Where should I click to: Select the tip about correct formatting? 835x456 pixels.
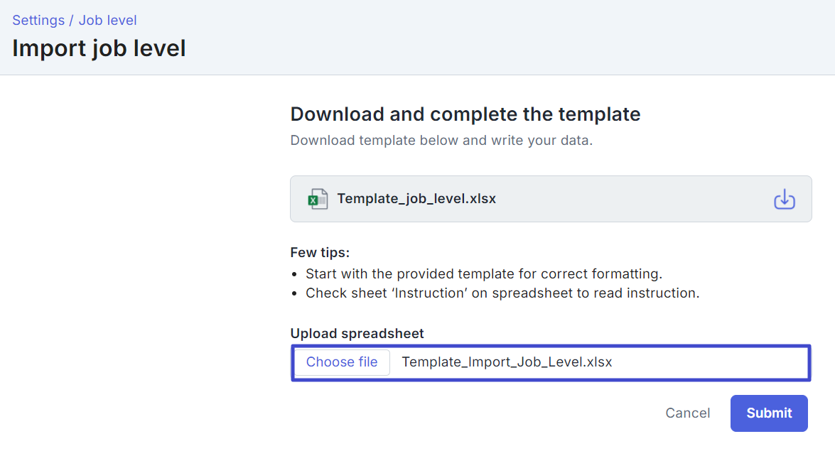[484, 274]
